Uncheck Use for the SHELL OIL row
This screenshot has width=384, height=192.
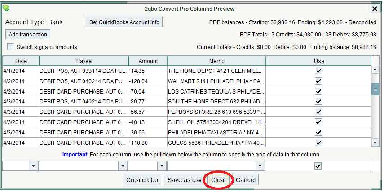point(318,122)
